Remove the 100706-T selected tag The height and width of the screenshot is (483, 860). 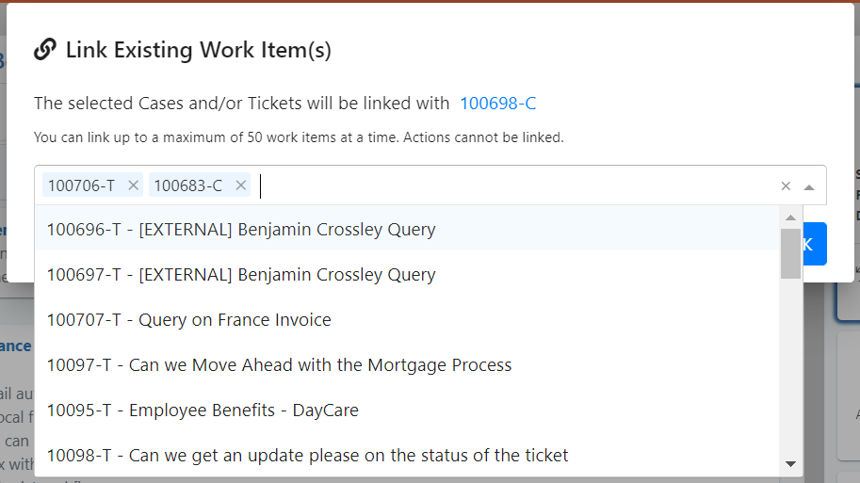133,185
